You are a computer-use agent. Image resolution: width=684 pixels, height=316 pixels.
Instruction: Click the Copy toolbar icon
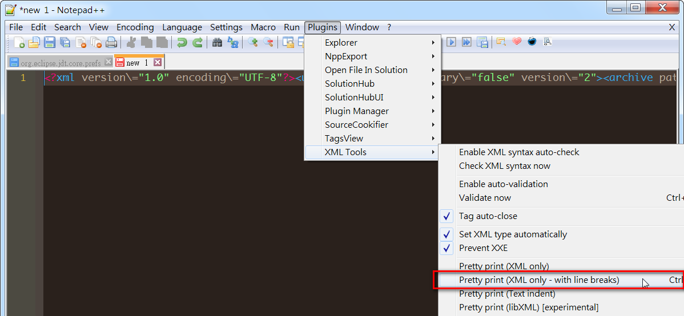146,42
